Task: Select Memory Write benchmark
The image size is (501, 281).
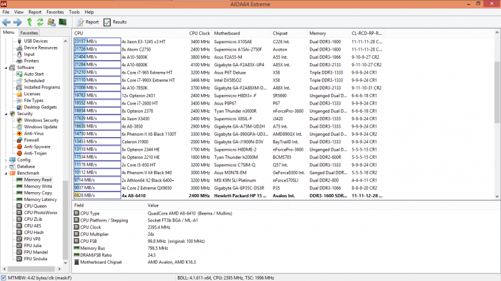Action: [x=38, y=186]
